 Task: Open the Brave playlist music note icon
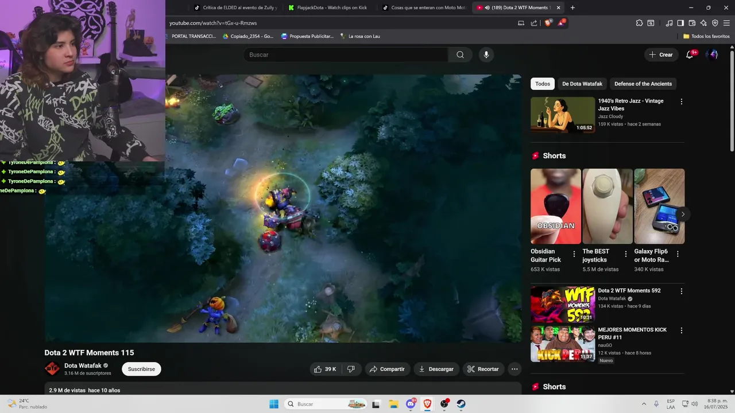[x=669, y=23]
